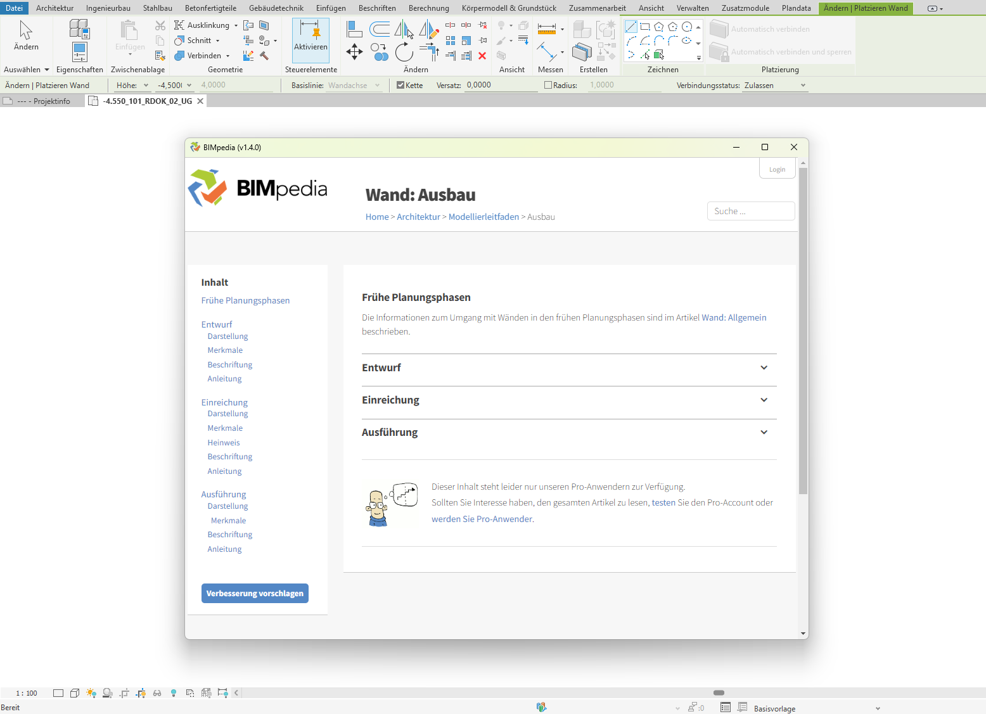This screenshot has width=986, height=714.
Task: Open the Wand: Allgemein article link
Action: click(734, 317)
